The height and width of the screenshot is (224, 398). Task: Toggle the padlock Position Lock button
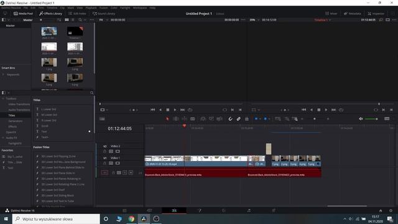[247, 119]
